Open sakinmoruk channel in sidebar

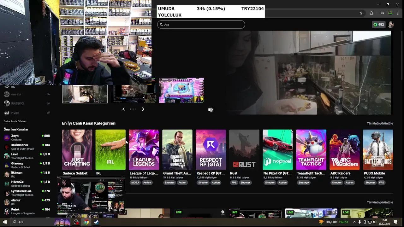pyautogui.click(x=27, y=147)
